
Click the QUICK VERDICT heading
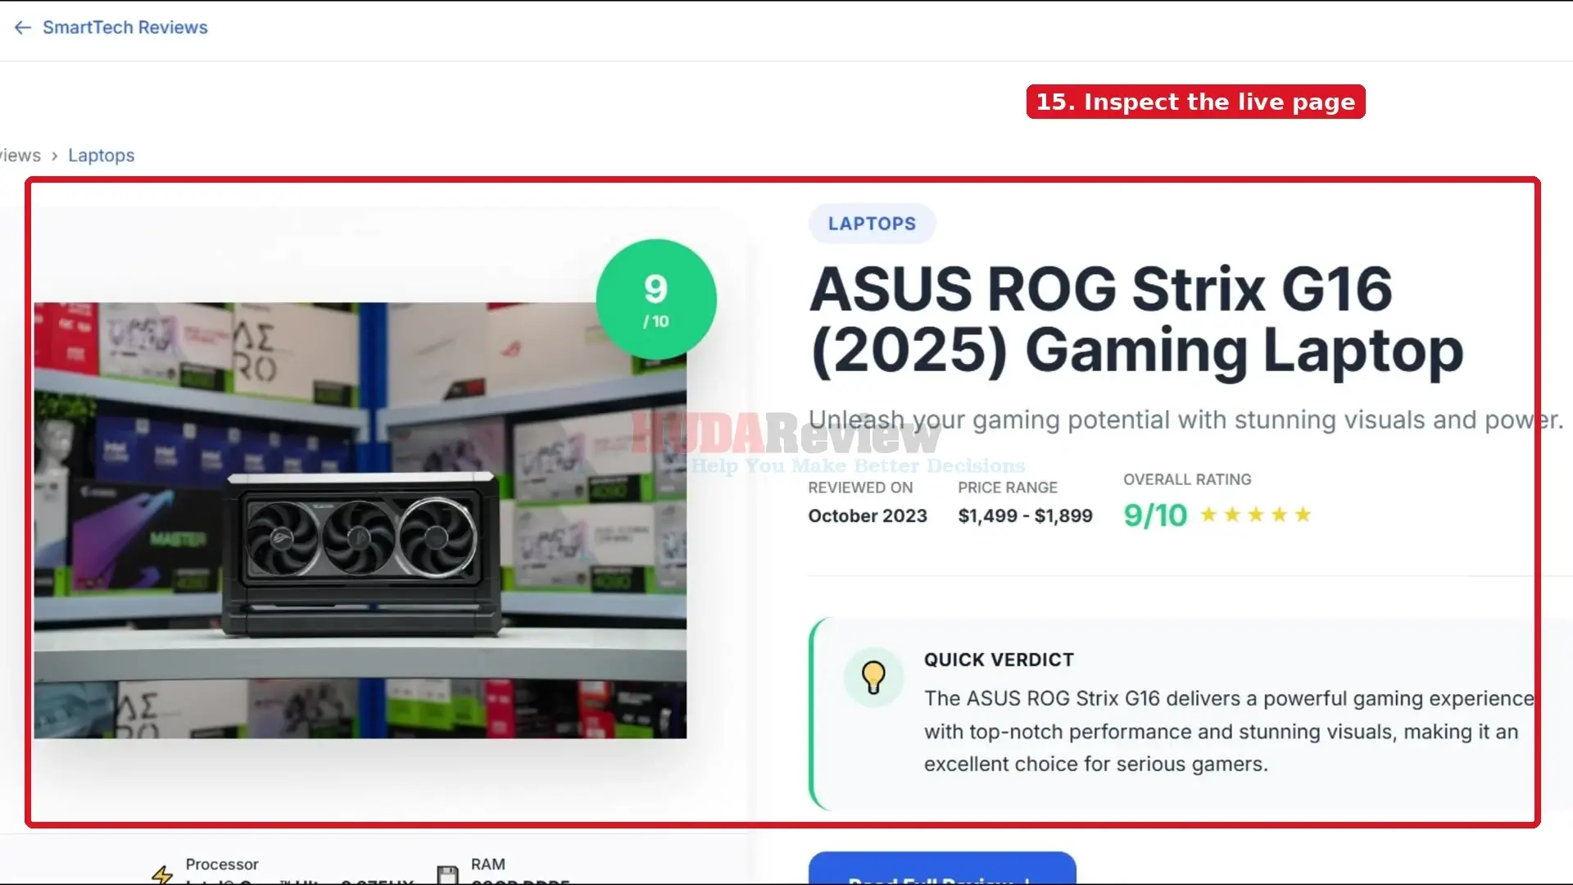coord(999,660)
